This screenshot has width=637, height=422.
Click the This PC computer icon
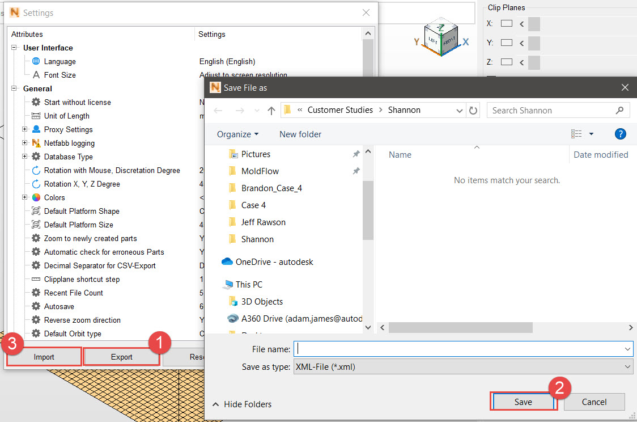click(x=228, y=284)
